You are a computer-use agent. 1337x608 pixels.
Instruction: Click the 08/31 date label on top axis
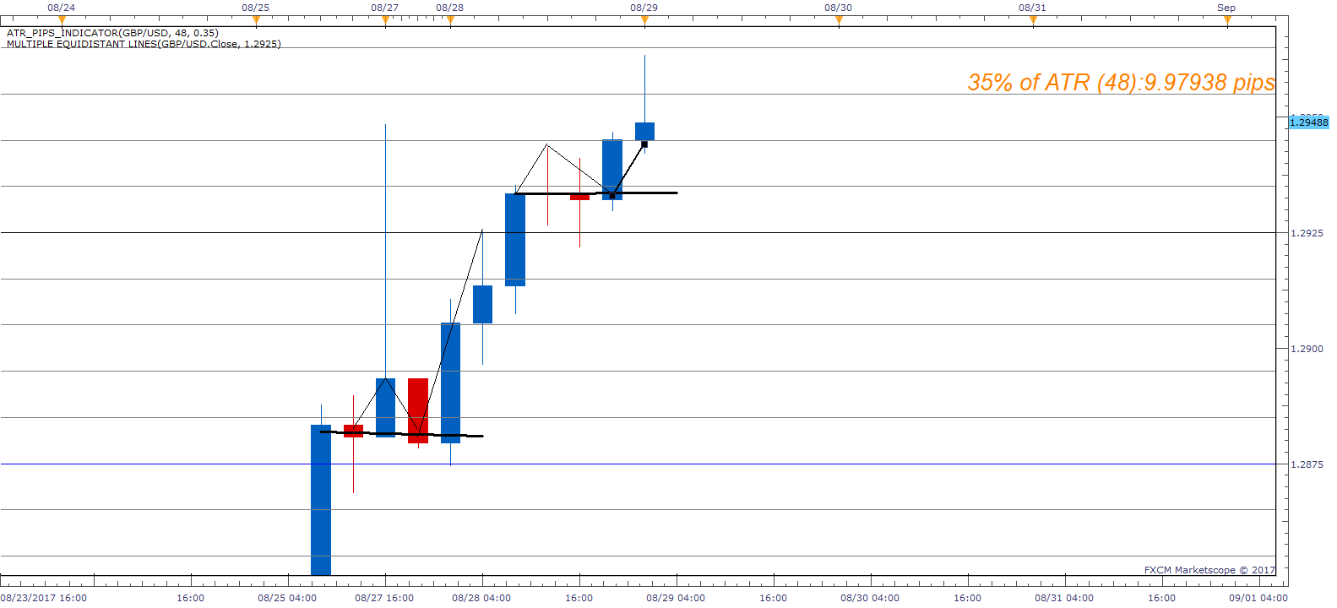(1032, 8)
